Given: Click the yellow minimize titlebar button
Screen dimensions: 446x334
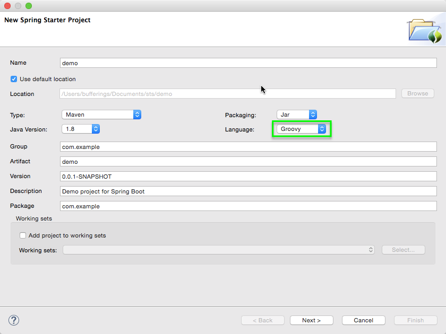Looking at the screenshot, I should click(18, 5).
